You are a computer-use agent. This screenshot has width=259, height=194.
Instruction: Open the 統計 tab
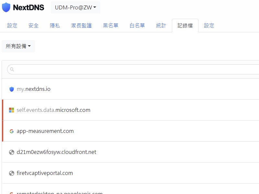(x=161, y=26)
